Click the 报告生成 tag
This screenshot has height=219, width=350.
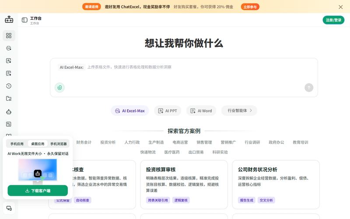247,200
